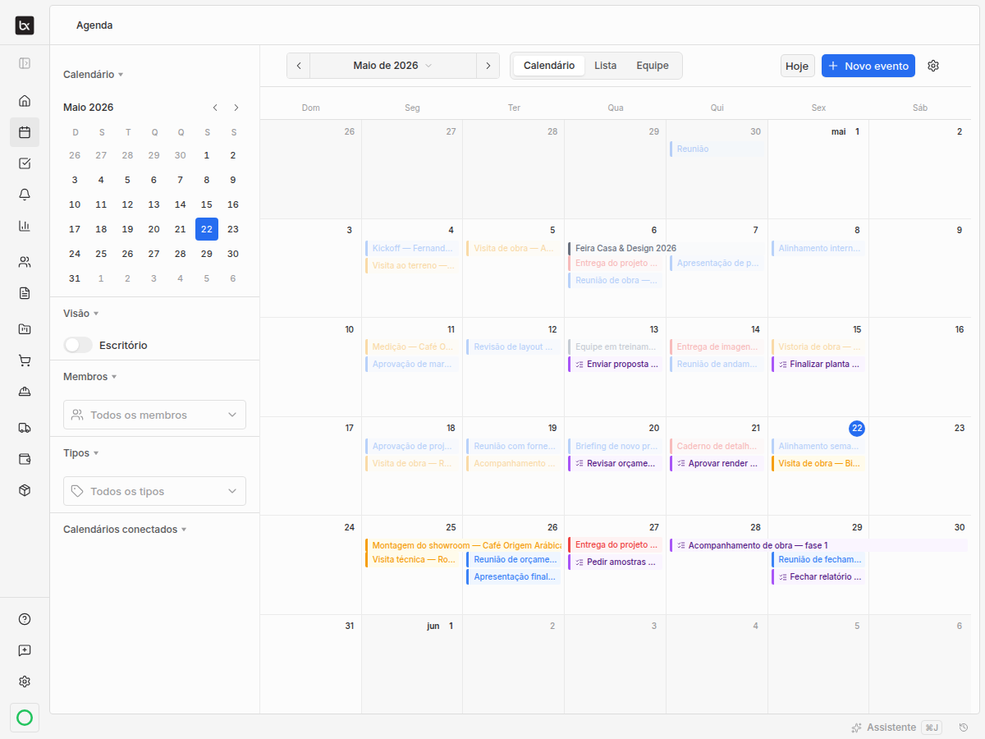Open the folder chart icon in sidebar
The height and width of the screenshot is (739, 985).
pyautogui.click(x=25, y=329)
